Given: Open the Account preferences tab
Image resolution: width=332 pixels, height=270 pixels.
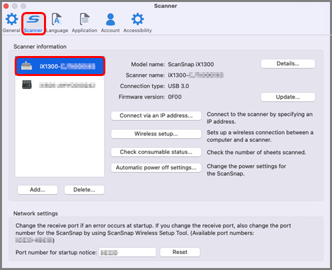Looking at the screenshot, I should [x=110, y=23].
